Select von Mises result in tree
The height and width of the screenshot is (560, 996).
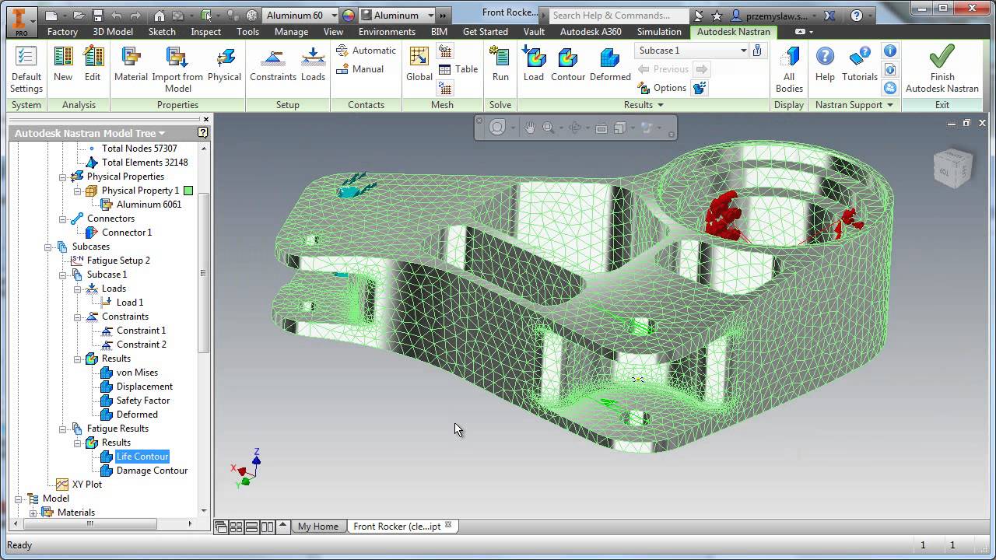137,373
